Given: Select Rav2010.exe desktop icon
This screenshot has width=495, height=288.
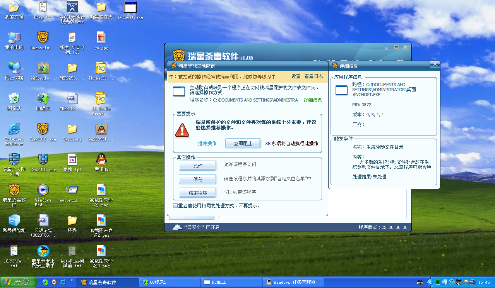Looking at the screenshot, I should tap(43, 132).
